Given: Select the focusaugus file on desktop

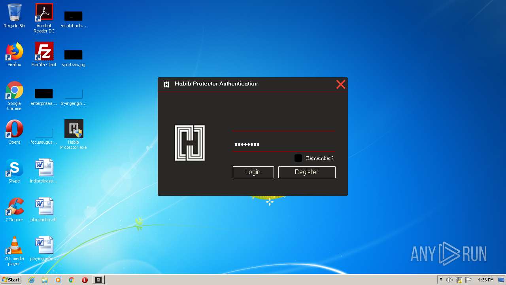Looking at the screenshot, I should coord(44,135).
